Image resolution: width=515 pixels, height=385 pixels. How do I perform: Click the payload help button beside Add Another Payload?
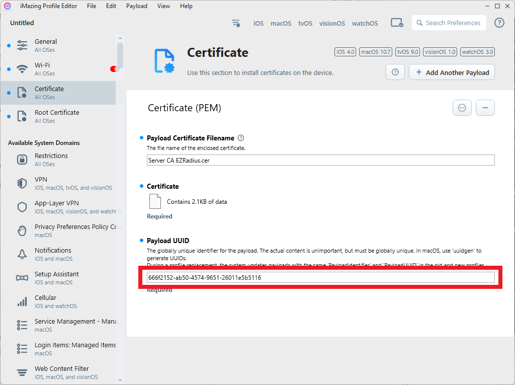click(x=395, y=72)
